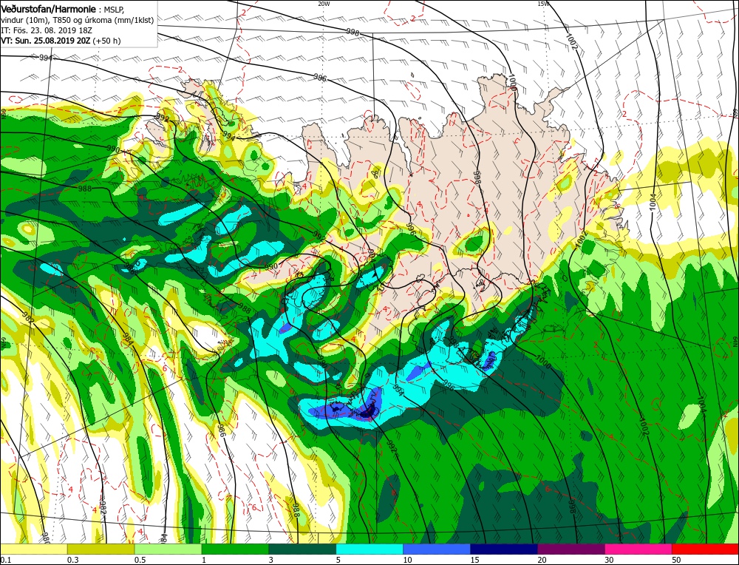Click the "998" isobar label at the map's top edge
The height and width of the screenshot is (565, 739).
coord(353,33)
